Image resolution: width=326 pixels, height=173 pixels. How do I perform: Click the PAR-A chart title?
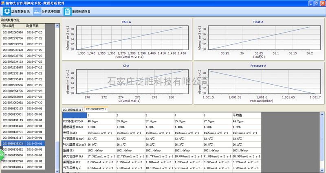coord(126,22)
